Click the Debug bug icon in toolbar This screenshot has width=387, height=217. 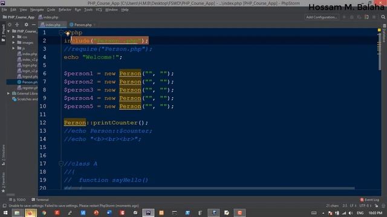pos(352,17)
